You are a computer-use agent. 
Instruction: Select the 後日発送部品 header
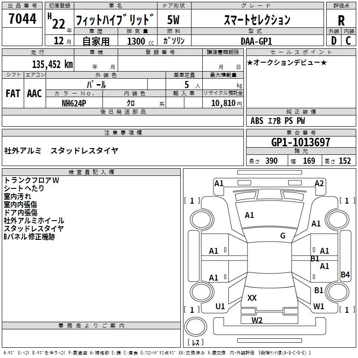[x=123, y=111]
